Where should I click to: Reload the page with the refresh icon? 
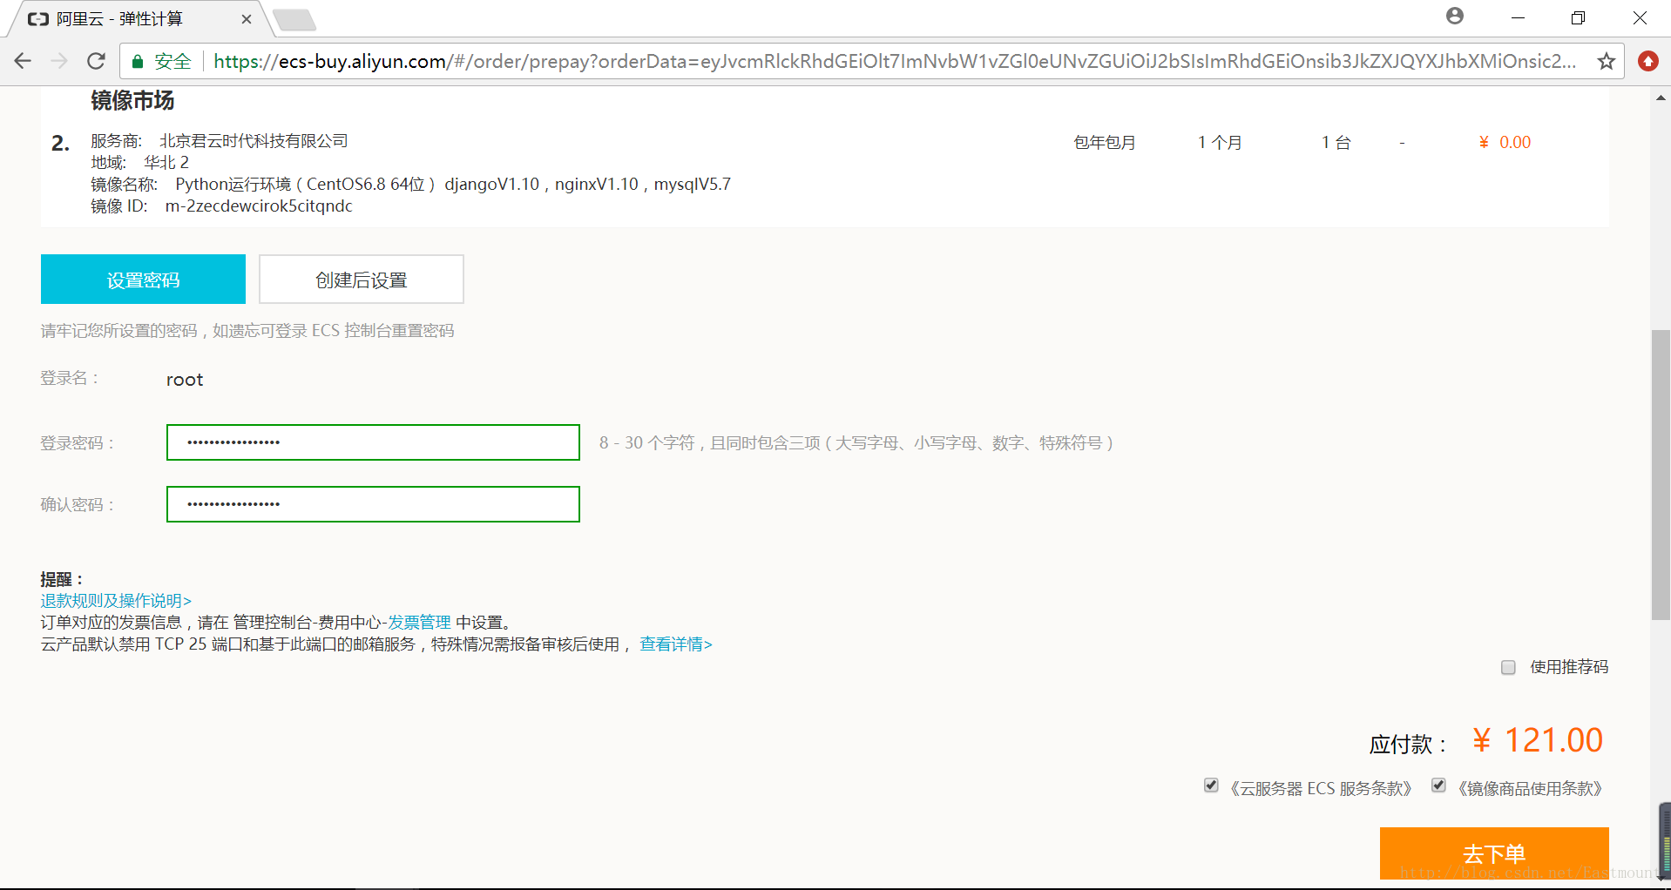click(x=96, y=61)
